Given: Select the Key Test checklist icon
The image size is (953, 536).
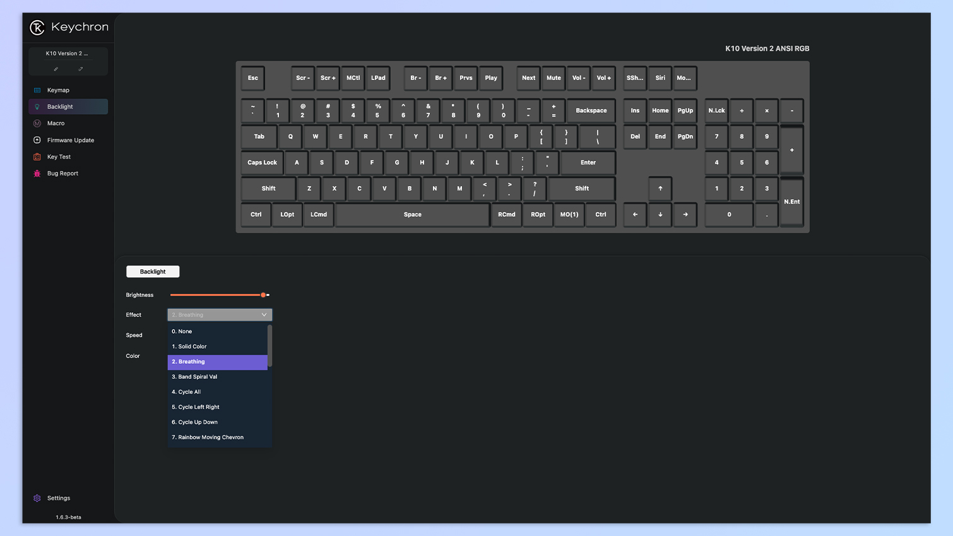Looking at the screenshot, I should [37, 157].
